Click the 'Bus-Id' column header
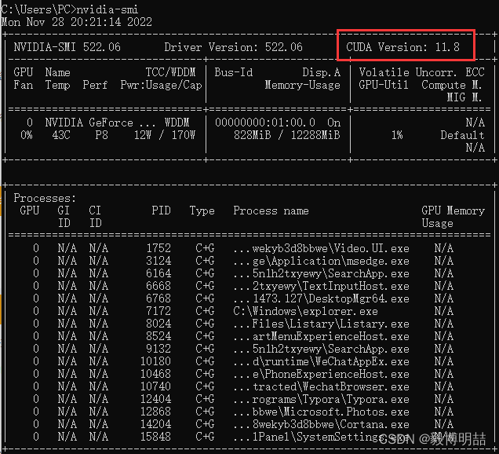This screenshot has height=454, width=499. [x=234, y=72]
